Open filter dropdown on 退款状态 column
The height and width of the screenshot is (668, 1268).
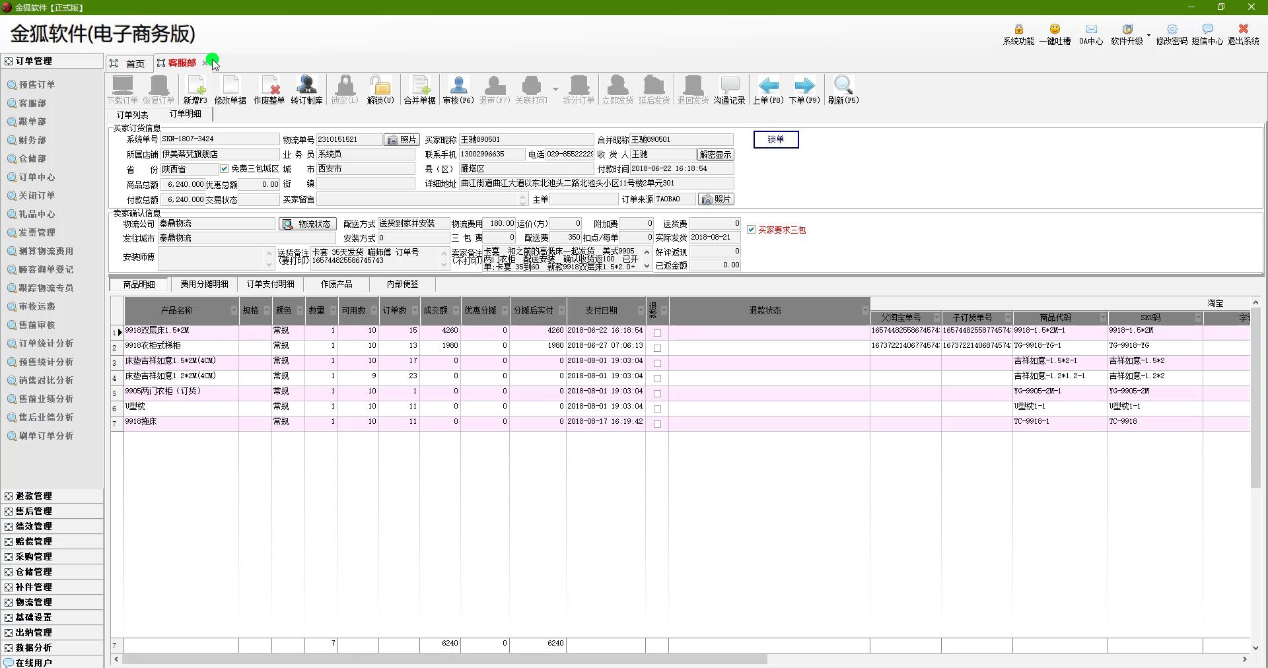pos(865,310)
